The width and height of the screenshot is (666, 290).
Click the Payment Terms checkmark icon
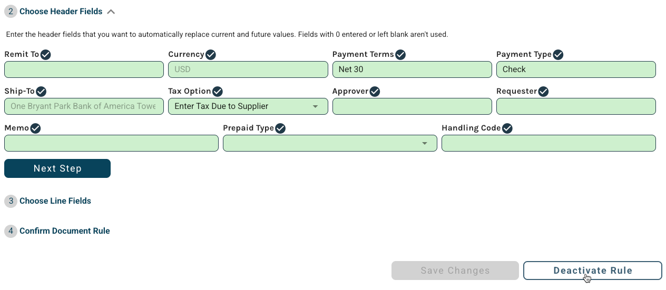(400, 55)
